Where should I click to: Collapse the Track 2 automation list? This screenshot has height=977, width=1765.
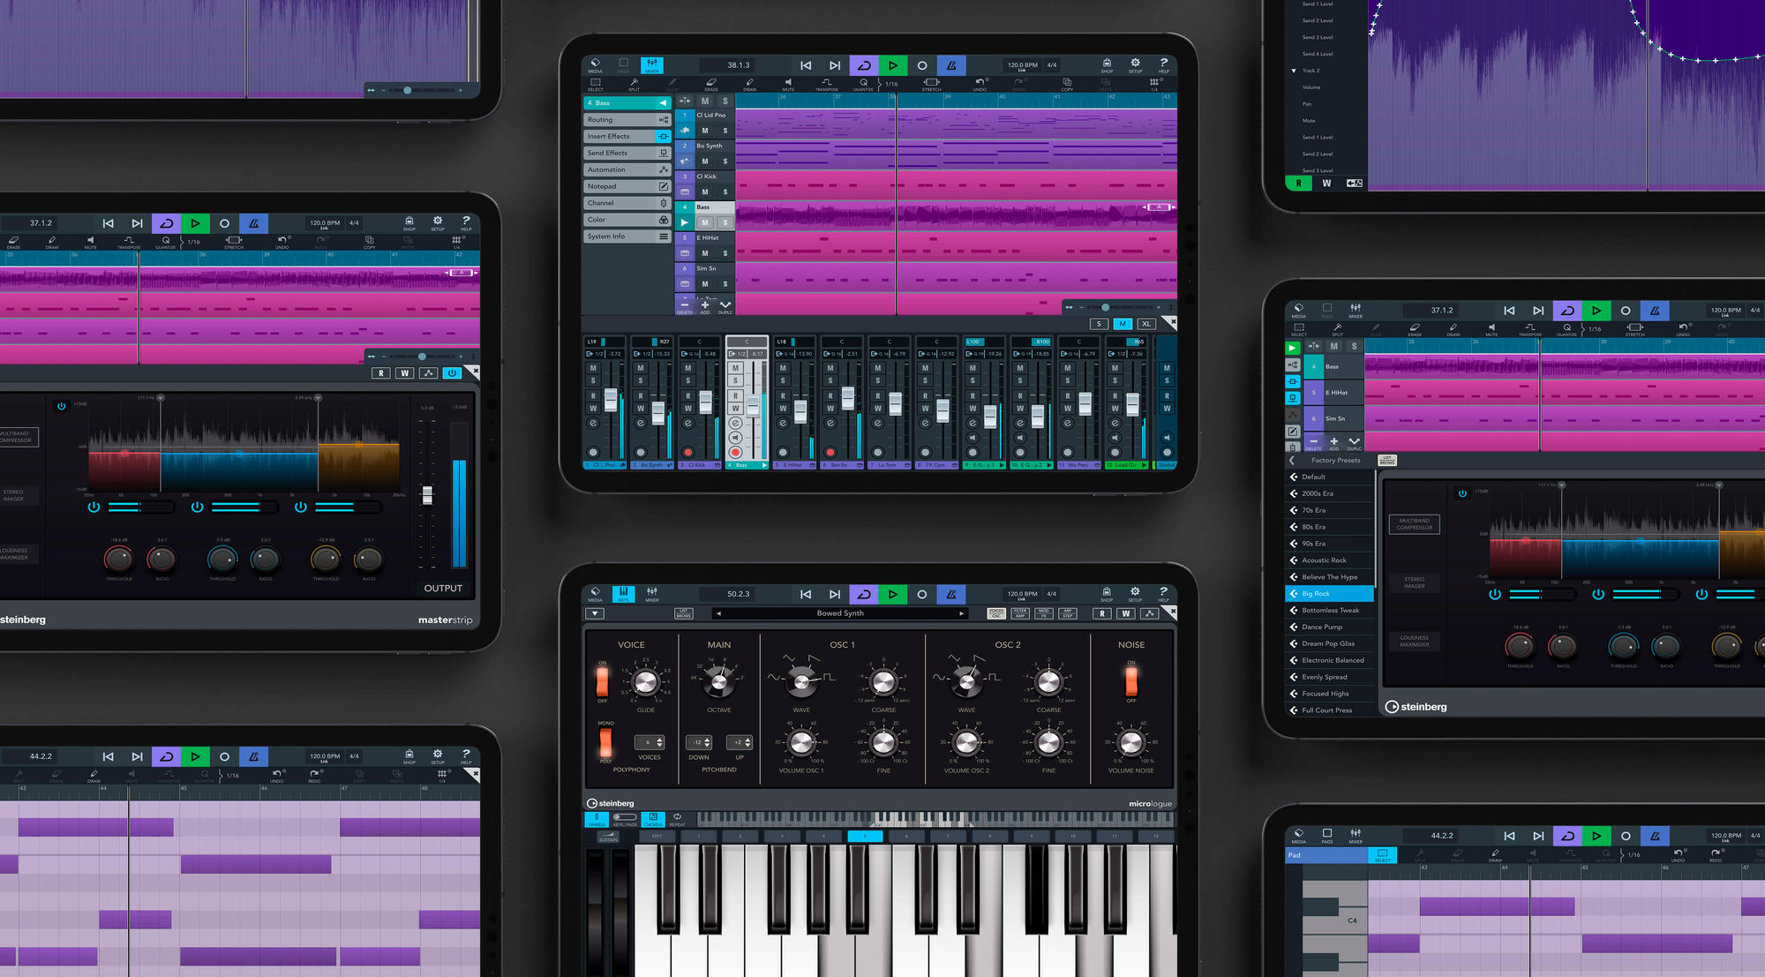coord(1292,71)
